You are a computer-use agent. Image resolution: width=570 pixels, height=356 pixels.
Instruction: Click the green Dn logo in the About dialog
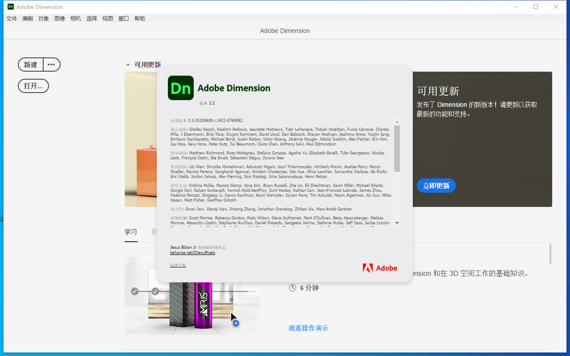pyautogui.click(x=180, y=88)
